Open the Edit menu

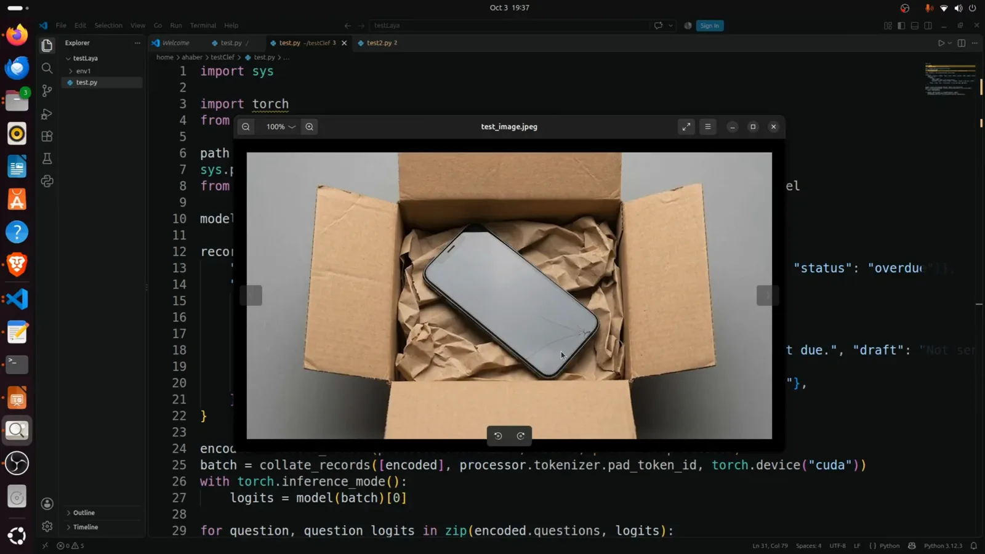point(80,26)
